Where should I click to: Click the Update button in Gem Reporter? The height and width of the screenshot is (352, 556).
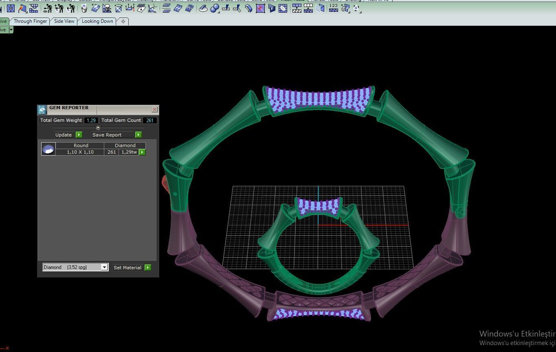68,135
